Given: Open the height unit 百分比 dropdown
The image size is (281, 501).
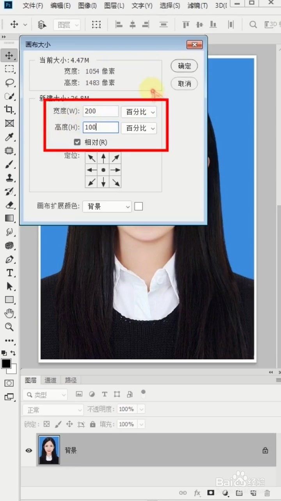Looking at the screenshot, I should click(139, 128).
